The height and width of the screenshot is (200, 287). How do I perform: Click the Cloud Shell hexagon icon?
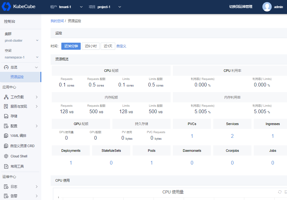6,156
